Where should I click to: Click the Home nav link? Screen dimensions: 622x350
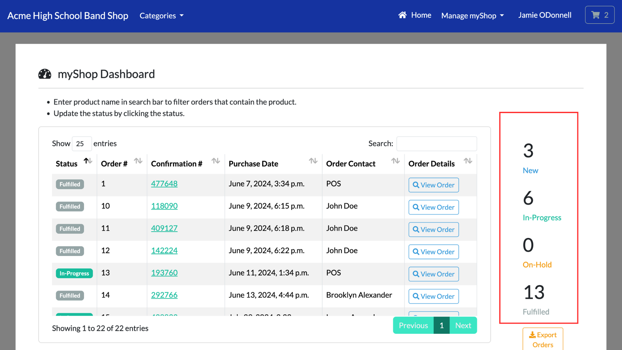coord(415,15)
